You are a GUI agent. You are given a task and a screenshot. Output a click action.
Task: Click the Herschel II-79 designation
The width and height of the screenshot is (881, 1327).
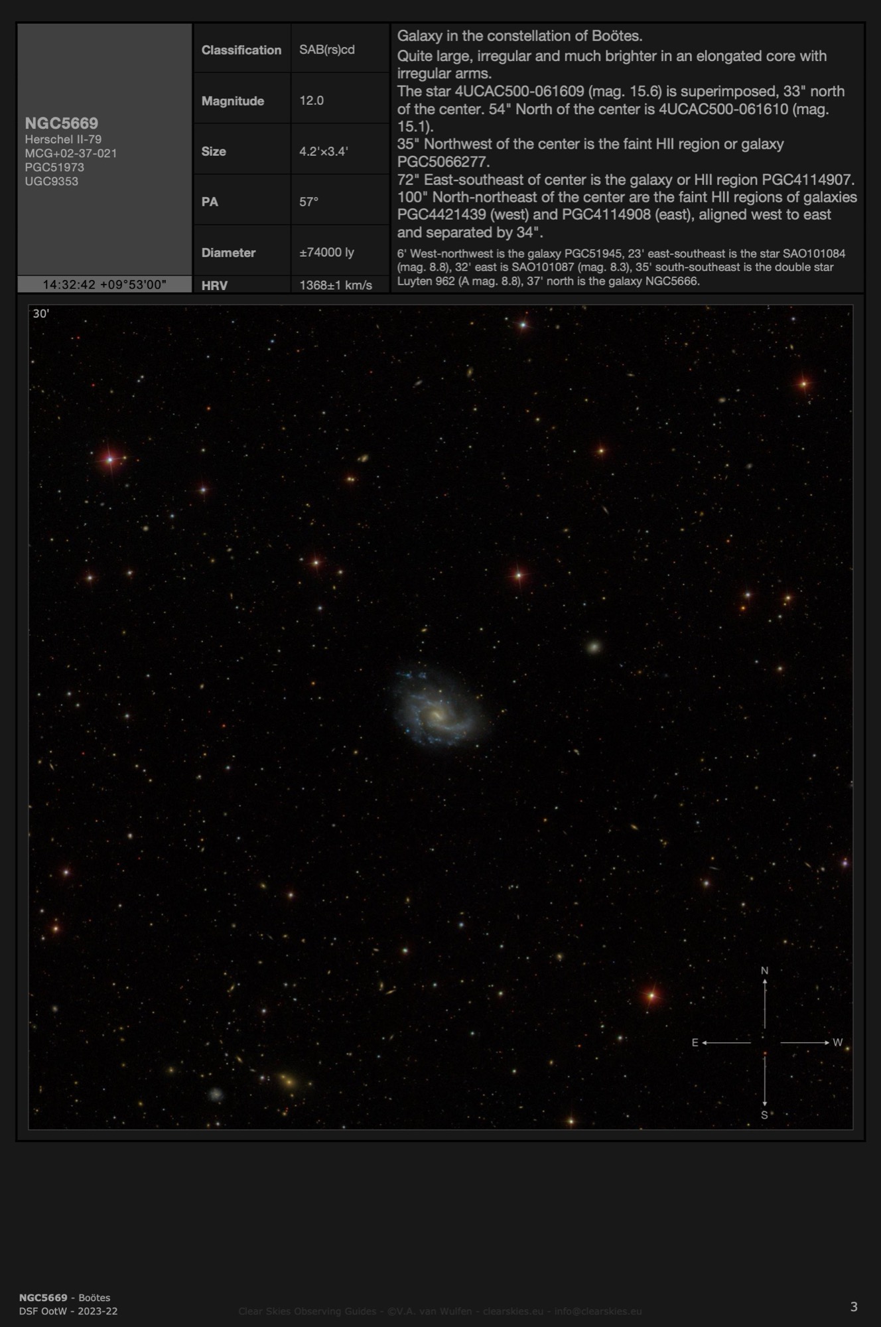click(63, 139)
